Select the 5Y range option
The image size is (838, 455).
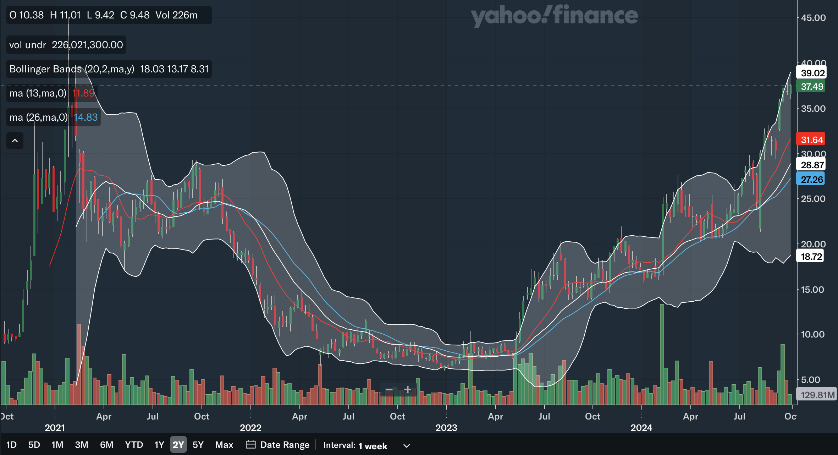point(198,445)
